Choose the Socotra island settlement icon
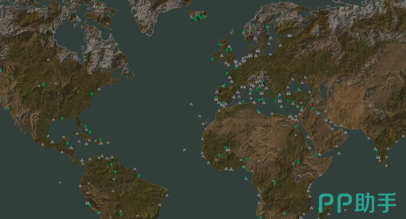This screenshot has width=406, height=219. pyautogui.click(x=339, y=153)
